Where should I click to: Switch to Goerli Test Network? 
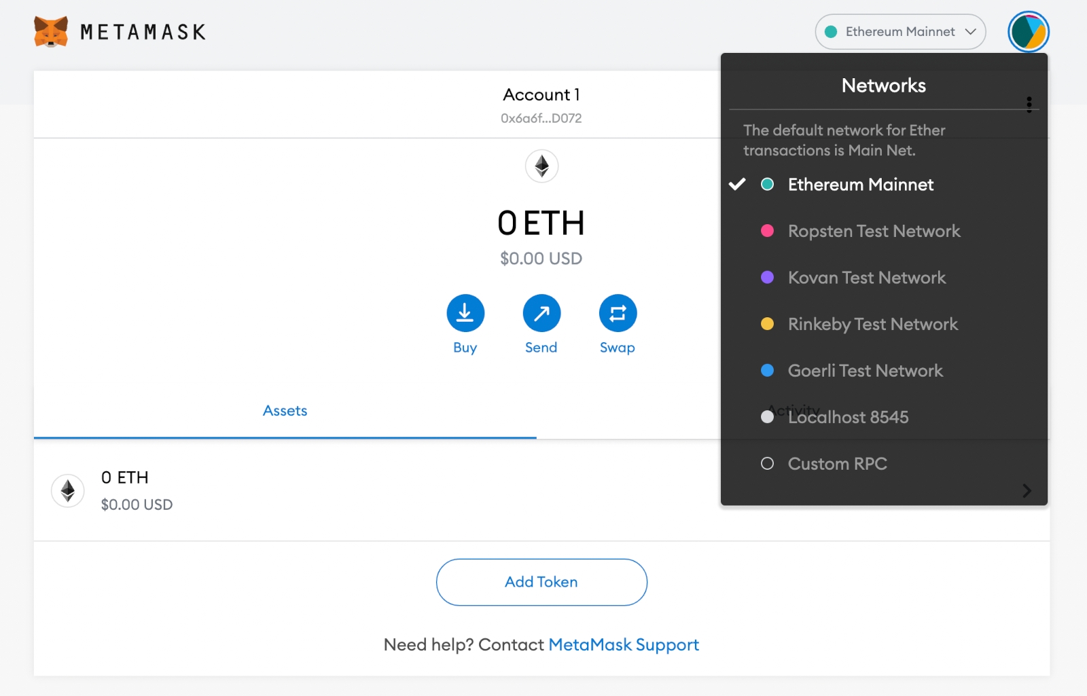click(x=865, y=371)
